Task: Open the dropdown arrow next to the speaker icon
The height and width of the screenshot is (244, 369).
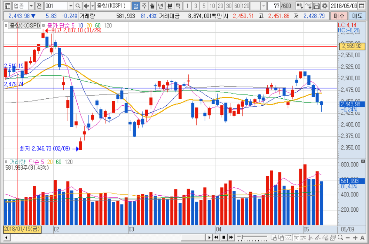Action: pyautogui.click(x=93, y=6)
